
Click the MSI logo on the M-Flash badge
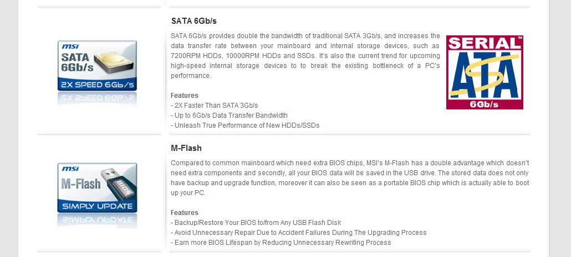70,169
